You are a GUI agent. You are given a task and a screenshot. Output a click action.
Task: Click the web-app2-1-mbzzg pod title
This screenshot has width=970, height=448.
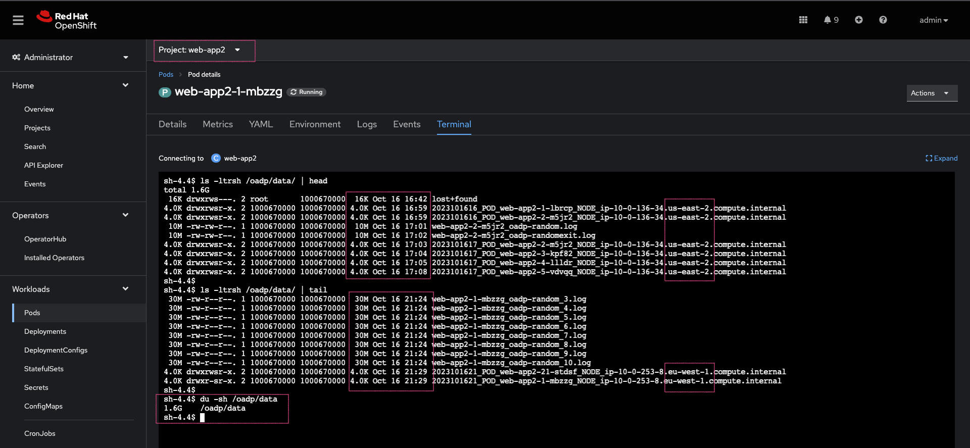[228, 92]
